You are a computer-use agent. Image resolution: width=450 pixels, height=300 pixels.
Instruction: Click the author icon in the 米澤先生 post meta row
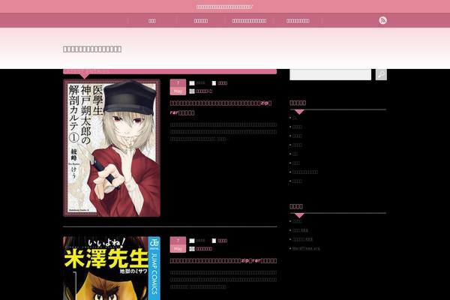pyautogui.click(x=192, y=241)
